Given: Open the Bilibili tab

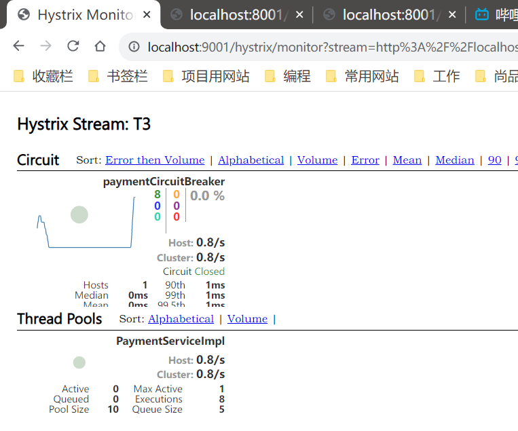Looking at the screenshot, I should tap(496, 14).
